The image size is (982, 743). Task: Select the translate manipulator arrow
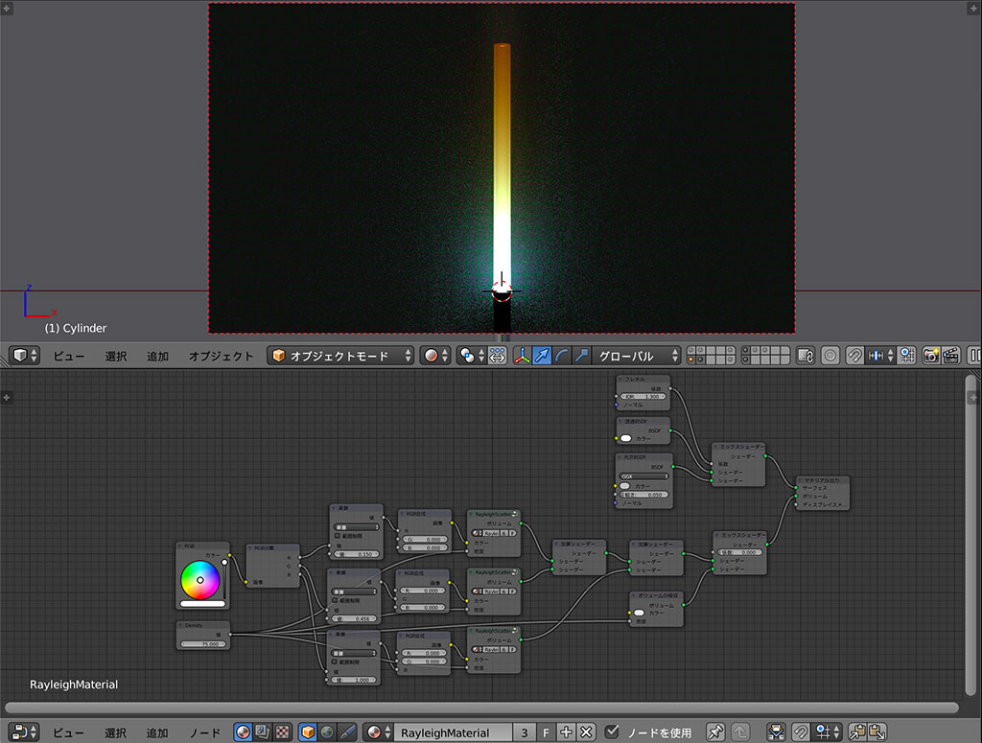tap(542, 356)
